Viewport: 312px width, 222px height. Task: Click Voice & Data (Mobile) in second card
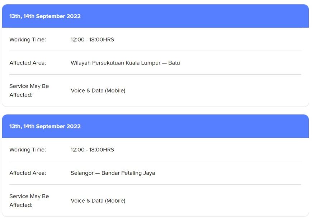[98, 200]
